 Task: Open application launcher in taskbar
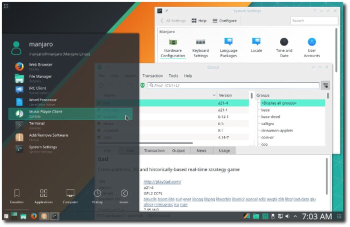[x=6, y=216]
